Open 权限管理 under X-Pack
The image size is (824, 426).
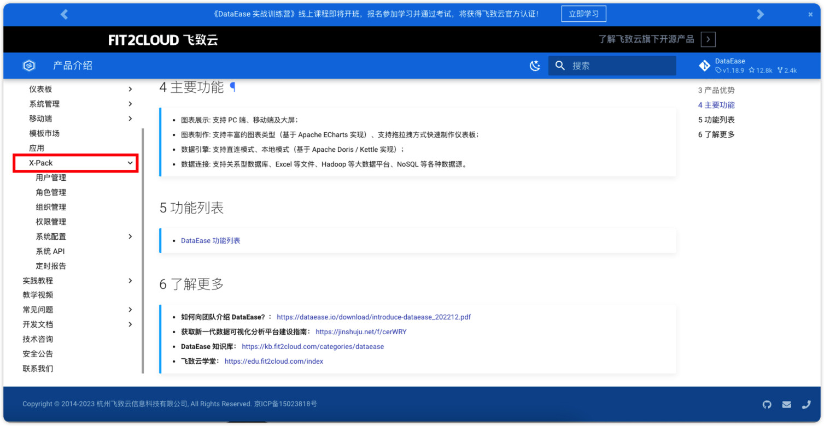pos(51,222)
